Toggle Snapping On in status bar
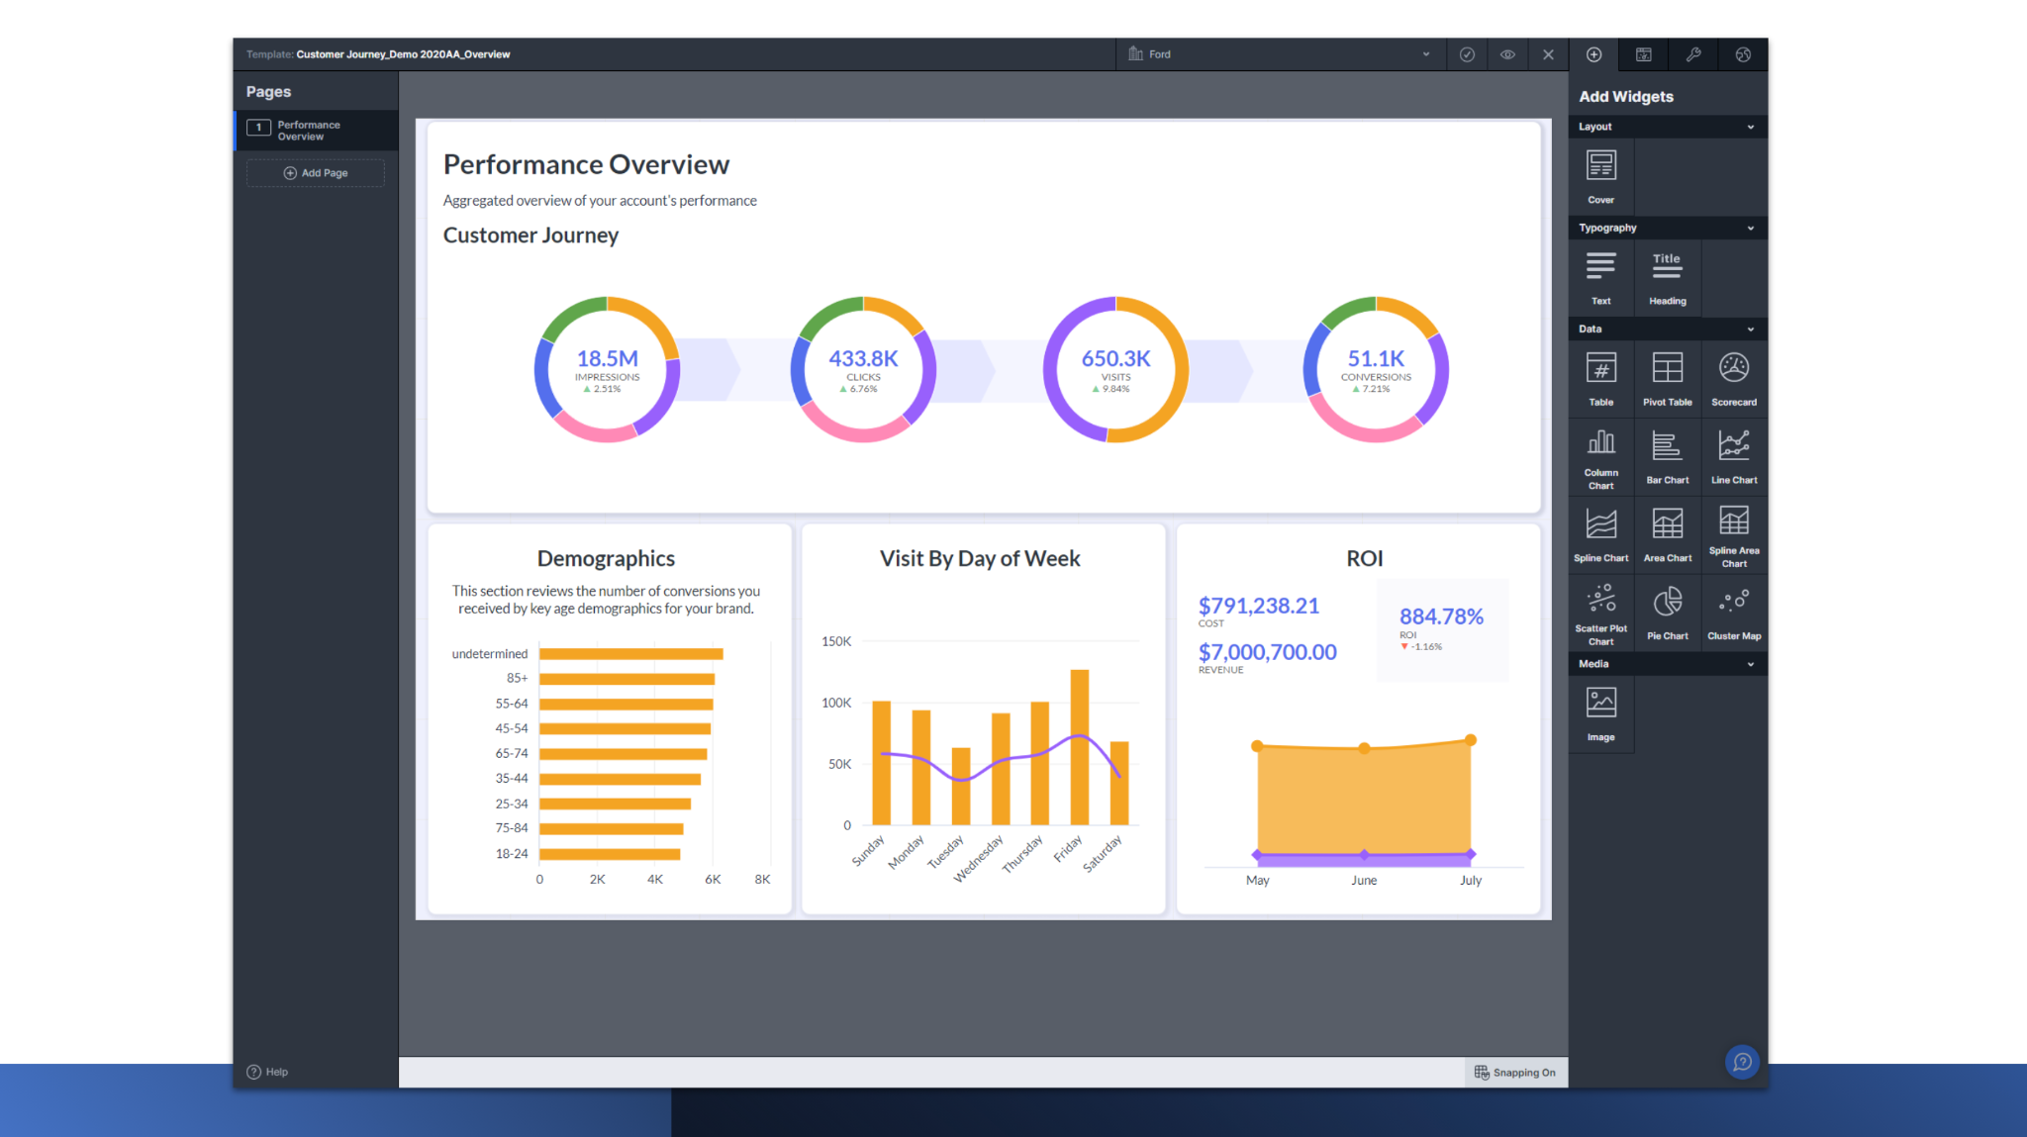 [1515, 1072]
